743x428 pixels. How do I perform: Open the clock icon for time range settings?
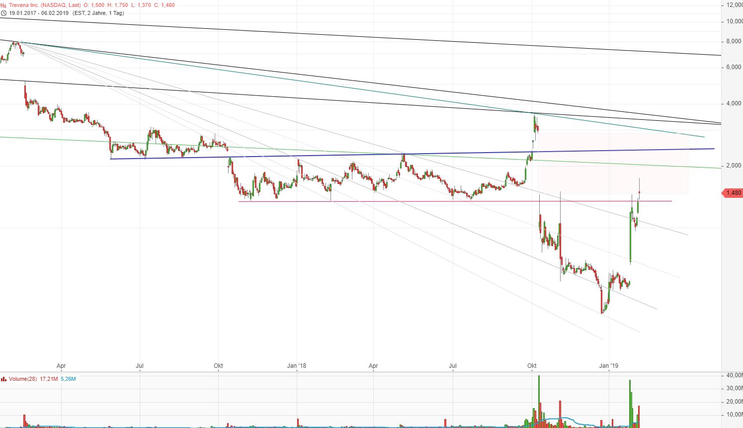[x=3, y=13]
